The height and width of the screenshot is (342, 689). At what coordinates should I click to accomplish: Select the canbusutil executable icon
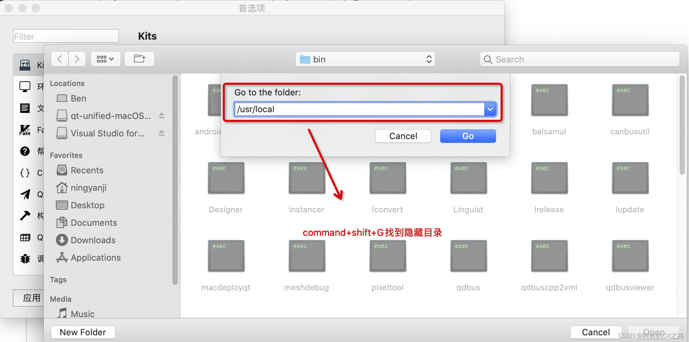click(630, 100)
